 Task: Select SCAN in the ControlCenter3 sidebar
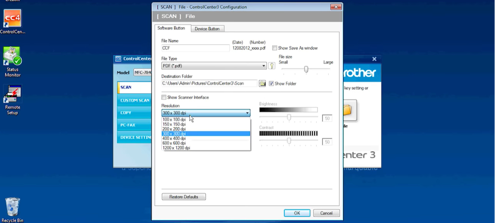(x=135, y=88)
